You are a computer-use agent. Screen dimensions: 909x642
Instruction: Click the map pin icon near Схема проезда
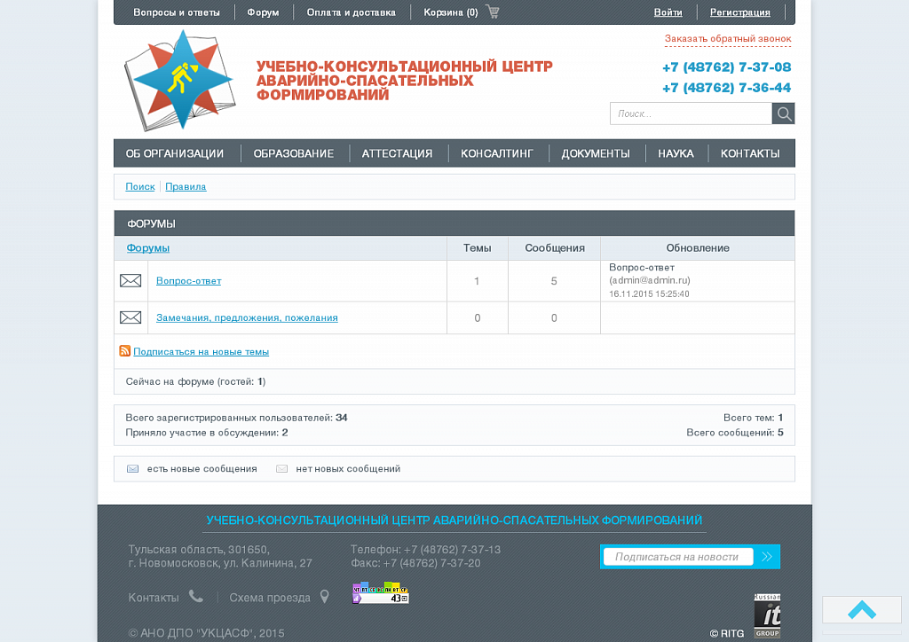pyautogui.click(x=325, y=598)
